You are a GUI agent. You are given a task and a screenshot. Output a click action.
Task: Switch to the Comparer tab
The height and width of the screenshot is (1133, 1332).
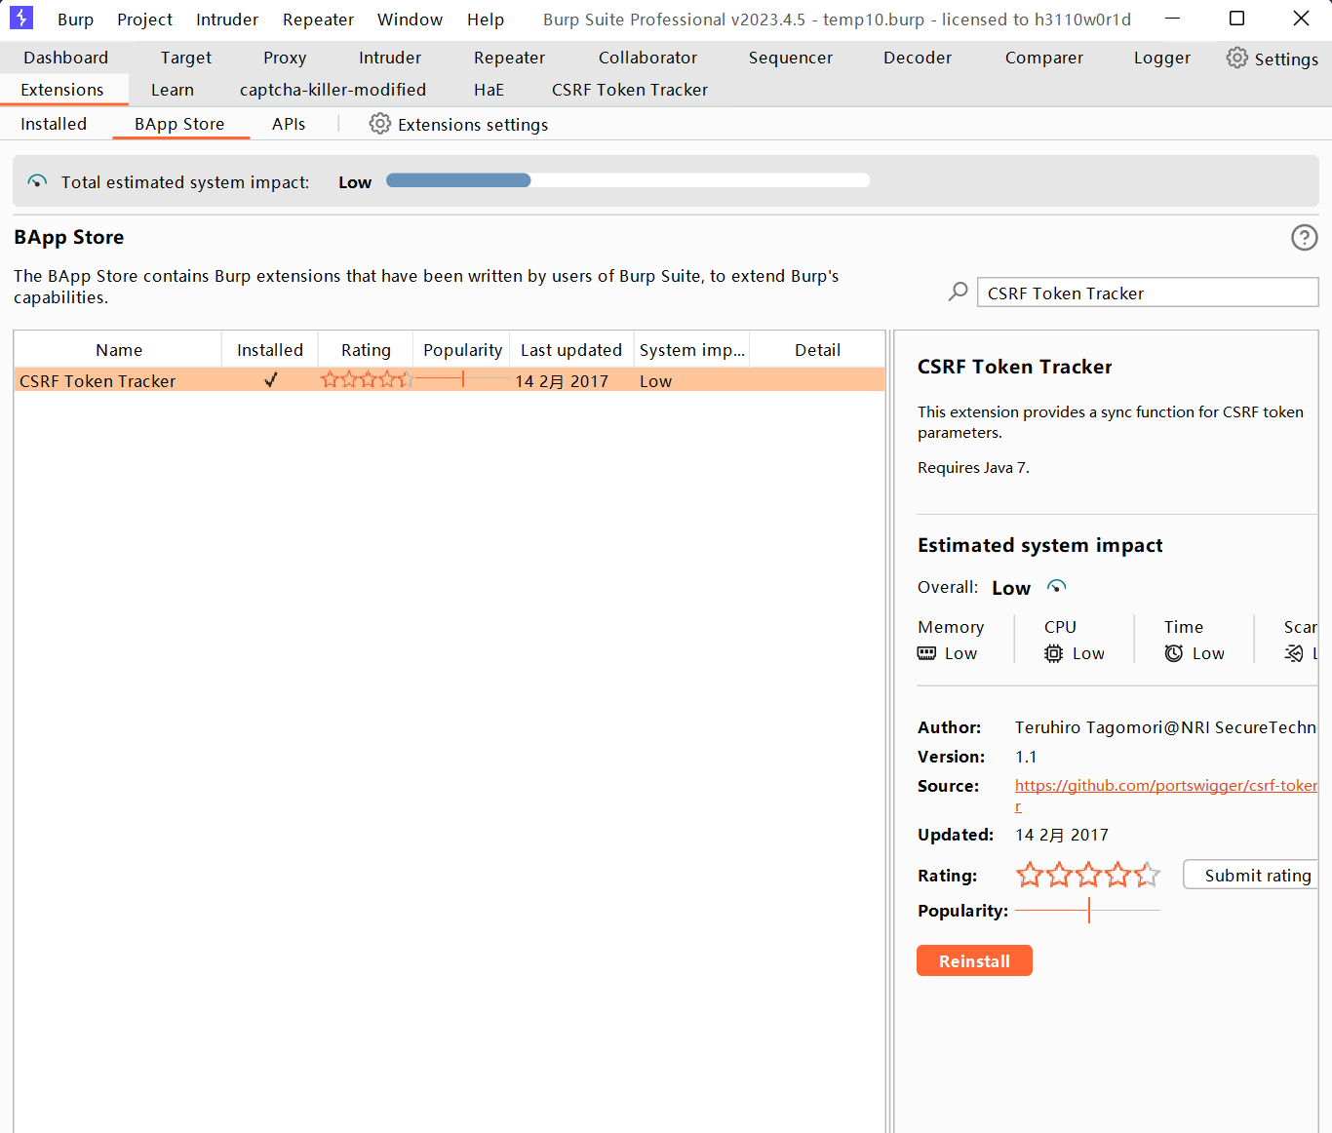(1044, 58)
